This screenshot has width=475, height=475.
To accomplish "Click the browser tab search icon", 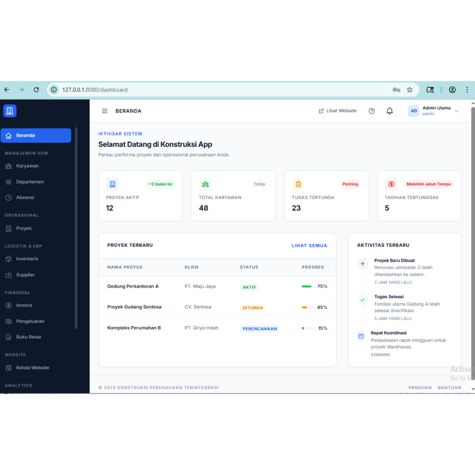I will click(x=430, y=90).
